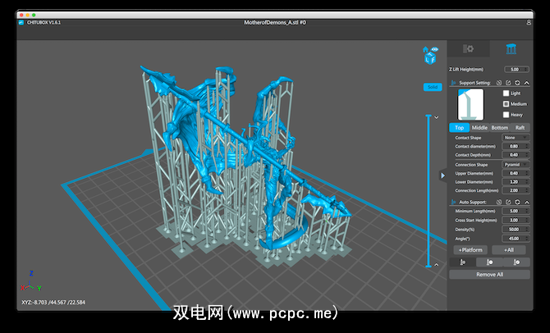This screenshot has height=333, width=550.
Task: Reset the Support Setting parameters icon
Action: (518, 83)
